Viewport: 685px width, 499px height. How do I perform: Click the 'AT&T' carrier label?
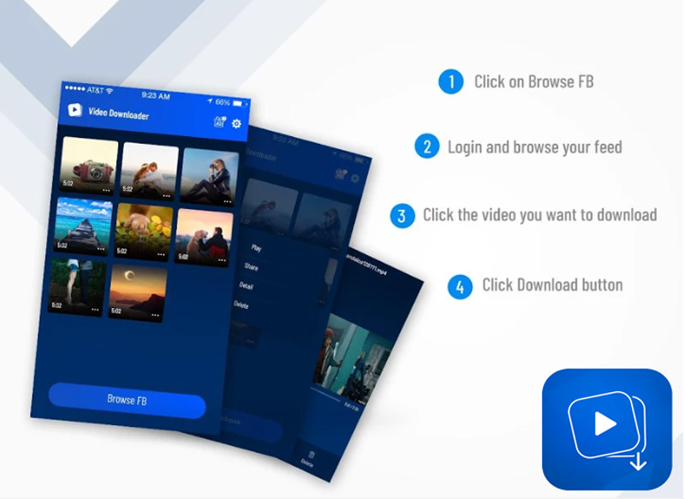click(95, 90)
